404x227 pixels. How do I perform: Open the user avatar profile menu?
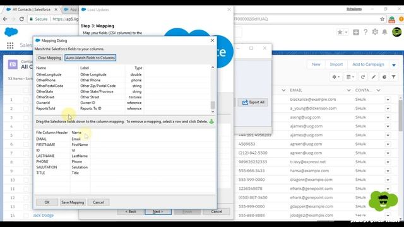pos(397,32)
